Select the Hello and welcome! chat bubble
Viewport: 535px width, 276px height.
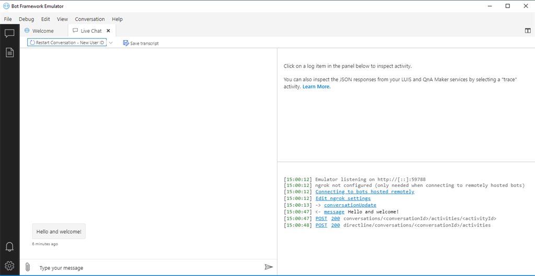59,231
